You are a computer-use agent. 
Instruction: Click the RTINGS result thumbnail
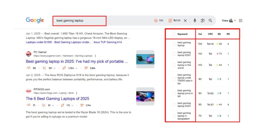[145, 96]
